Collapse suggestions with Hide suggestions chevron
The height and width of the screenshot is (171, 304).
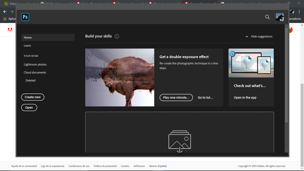[246, 37]
